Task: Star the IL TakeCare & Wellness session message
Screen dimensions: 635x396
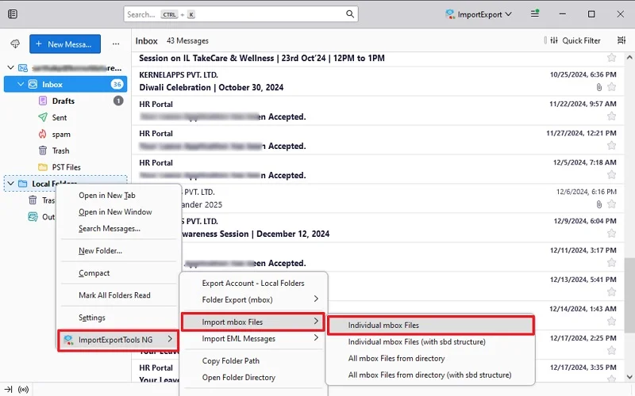Action: pyautogui.click(x=611, y=58)
